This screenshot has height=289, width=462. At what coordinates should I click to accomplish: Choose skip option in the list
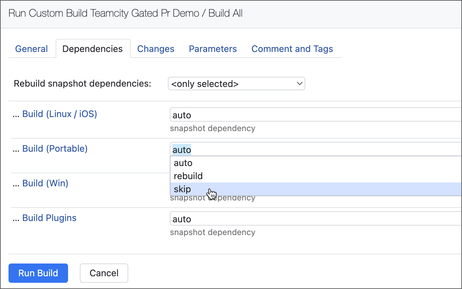[183, 189]
